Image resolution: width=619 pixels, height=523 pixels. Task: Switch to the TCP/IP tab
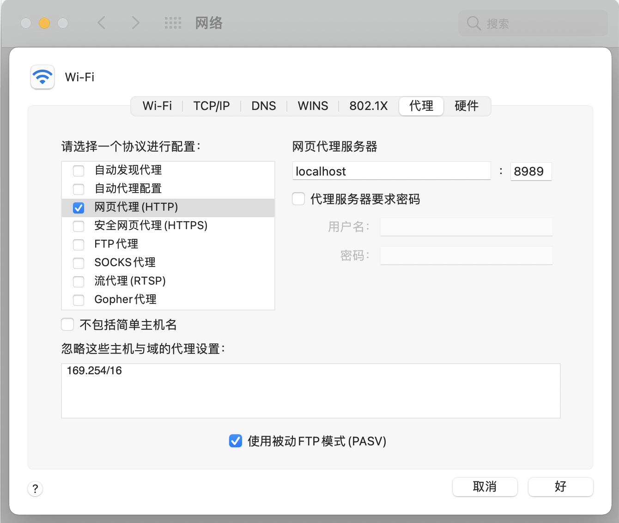click(x=212, y=106)
